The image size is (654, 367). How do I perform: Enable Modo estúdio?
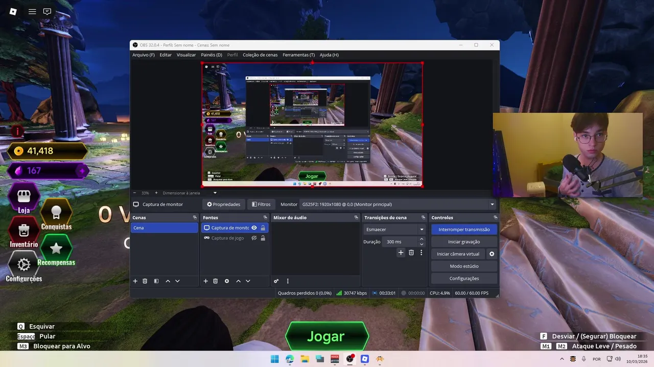(464, 266)
